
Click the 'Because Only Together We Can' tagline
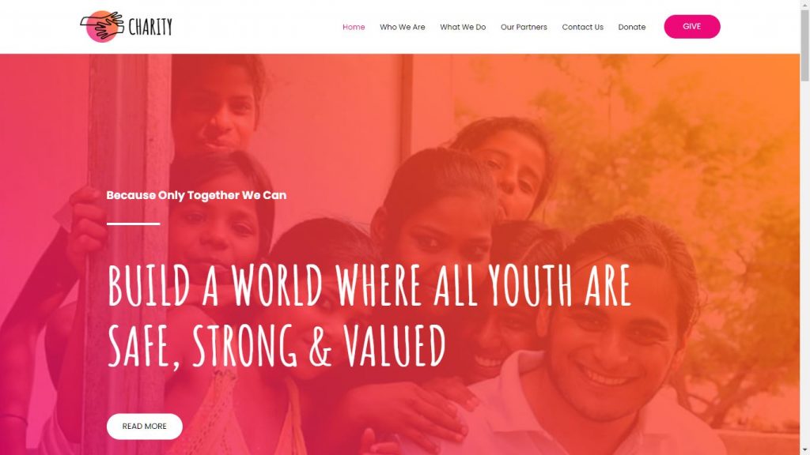[x=196, y=195]
